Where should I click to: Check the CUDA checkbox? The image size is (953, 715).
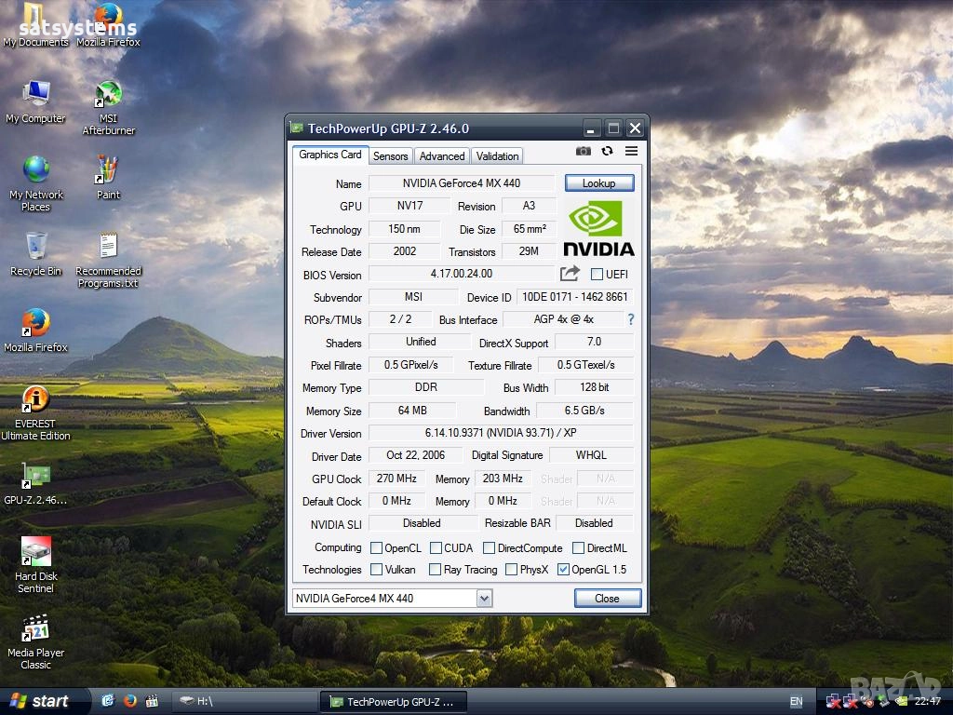(x=436, y=548)
